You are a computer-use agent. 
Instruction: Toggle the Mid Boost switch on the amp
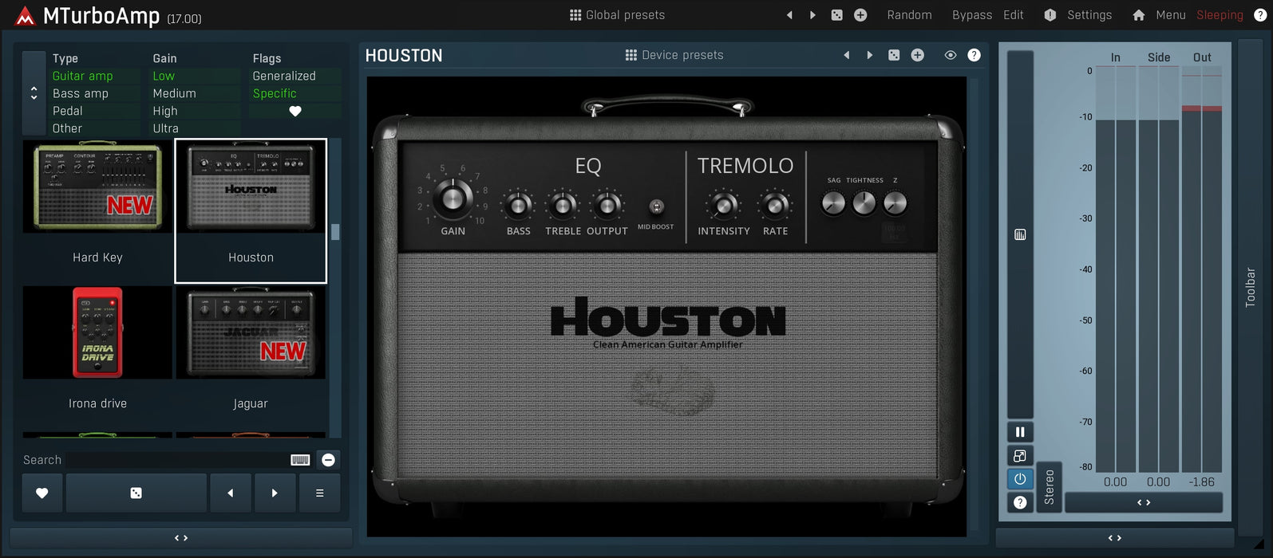pos(656,207)
